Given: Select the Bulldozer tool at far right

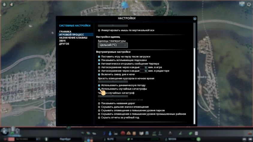Looking at the screenshot, I should coord(250,133).
